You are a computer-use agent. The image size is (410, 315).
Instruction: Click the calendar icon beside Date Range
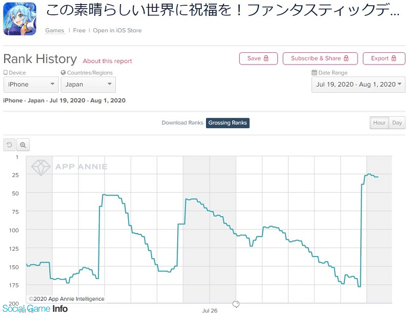tap(314, 73)
